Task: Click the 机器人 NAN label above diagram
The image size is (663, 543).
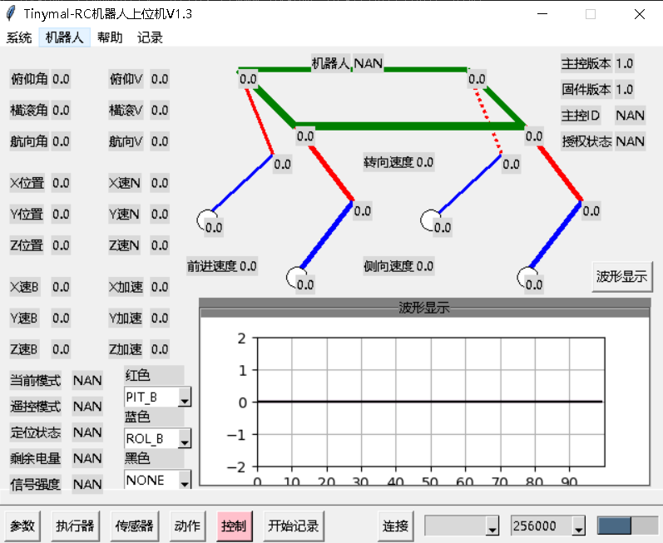Action: coord(348,63)
